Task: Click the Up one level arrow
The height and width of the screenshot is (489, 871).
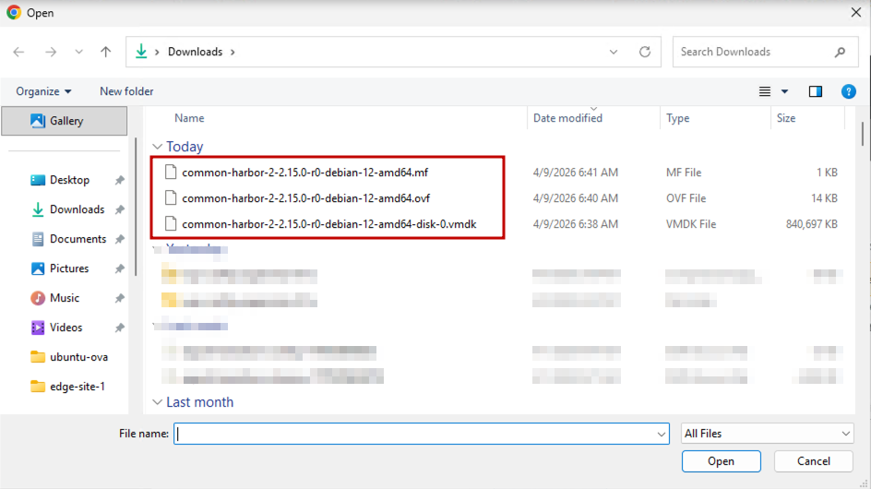Action: (x=105, y=53)
